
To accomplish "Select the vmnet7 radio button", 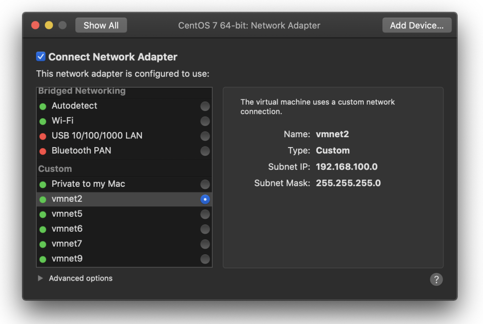I will point(205,244).
